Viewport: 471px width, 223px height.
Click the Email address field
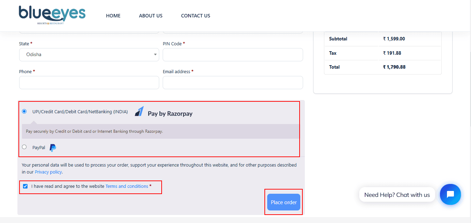click(233, 83)
